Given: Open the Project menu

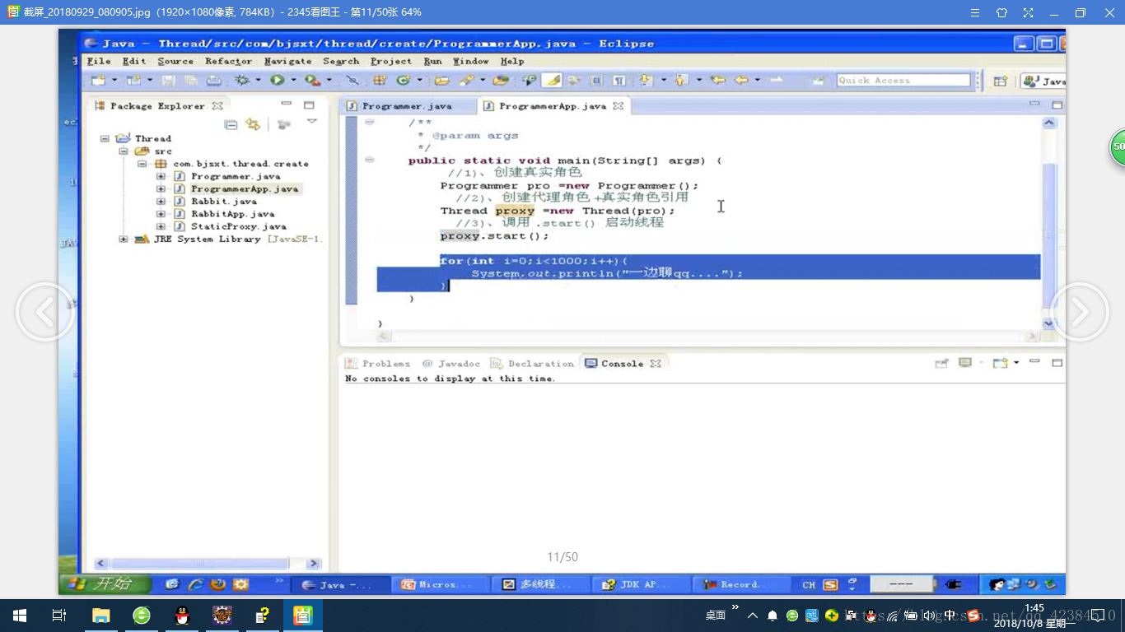Looking at the screenshot, I should pos(391,61).
